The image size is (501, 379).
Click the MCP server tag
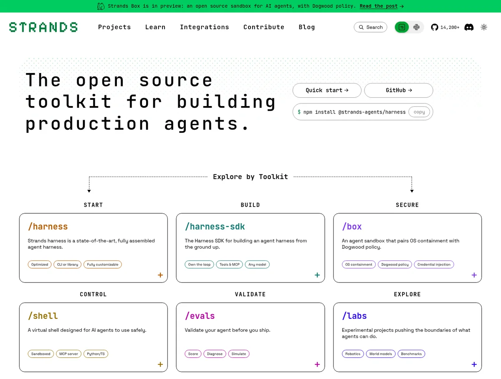(68, 354)
